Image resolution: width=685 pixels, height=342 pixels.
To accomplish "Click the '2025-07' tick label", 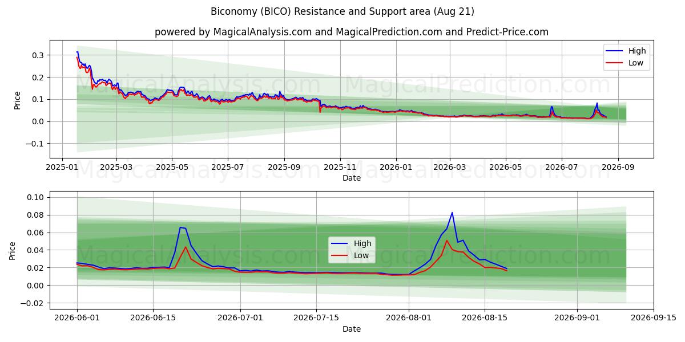I will tap(228, 168).
